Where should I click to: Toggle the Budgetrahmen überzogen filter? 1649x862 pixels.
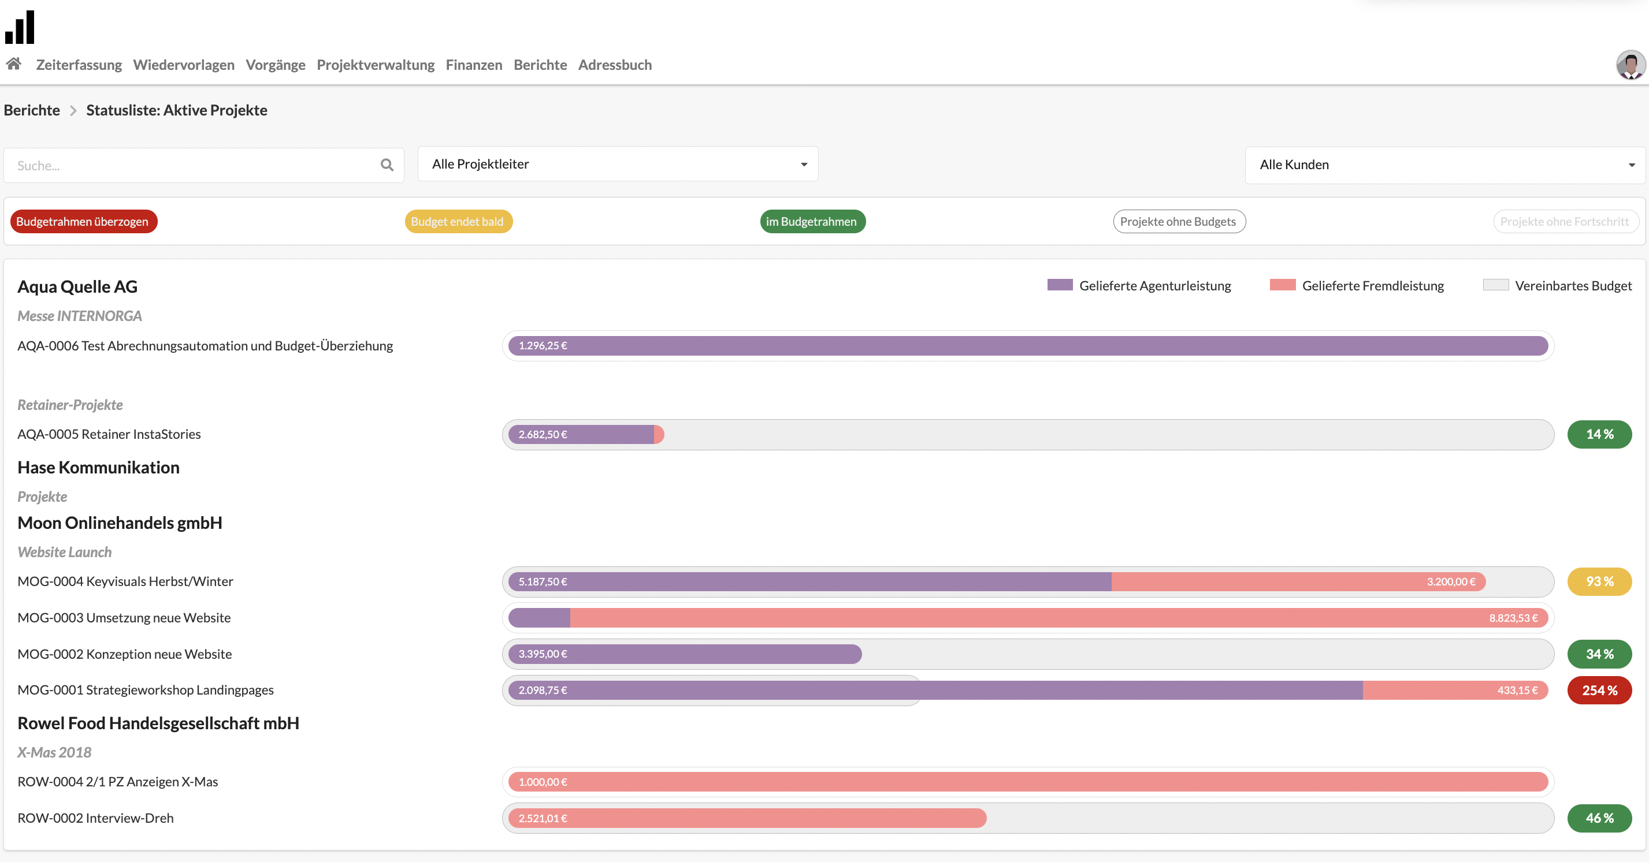(83, 221)
